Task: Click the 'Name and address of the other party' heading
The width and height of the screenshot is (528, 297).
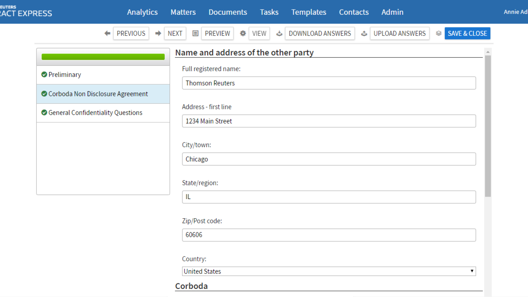Action: pos(244,53)
